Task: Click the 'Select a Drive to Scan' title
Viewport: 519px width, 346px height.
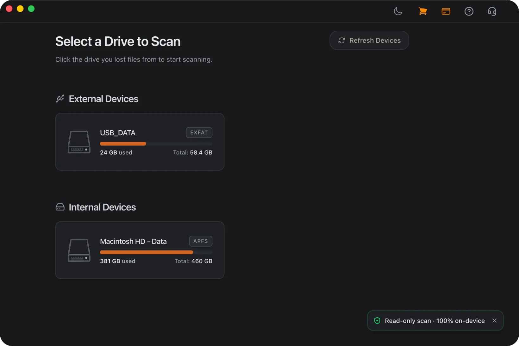Action: [x=118, y=41]
